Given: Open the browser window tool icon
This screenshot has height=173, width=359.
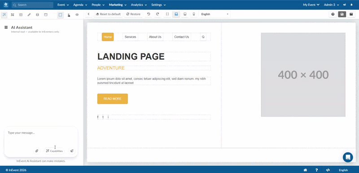Looking at the screenshot, I should point(46,15).
